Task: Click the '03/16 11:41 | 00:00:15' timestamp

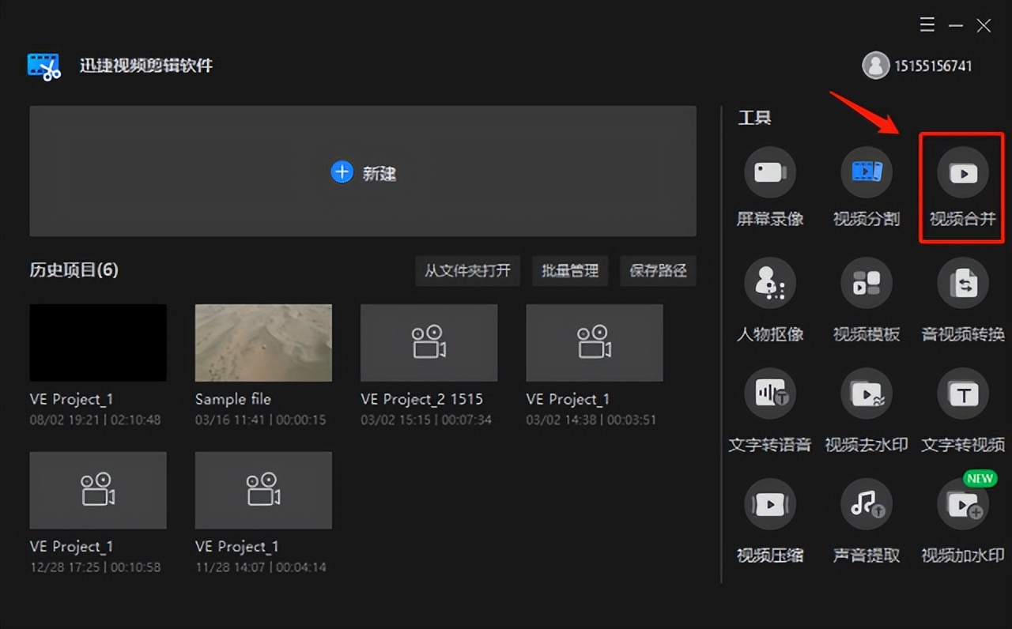Action: pos(260,420)
